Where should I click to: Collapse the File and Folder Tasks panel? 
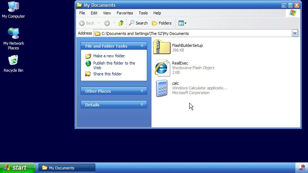coord(142,46)
